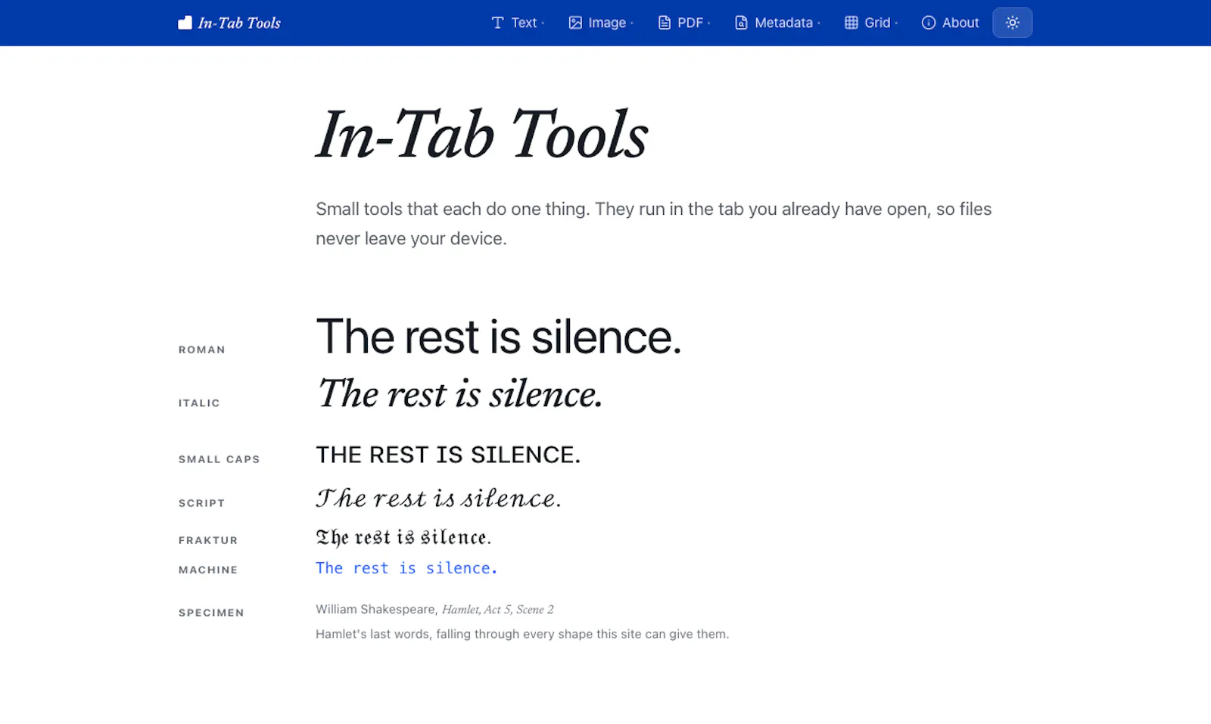The width and height of the screenshot is (1211, 724).
Task: Toggle the light/dark theme sun button
Action: [1013, 23]
